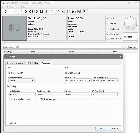Viewport: 140px width, 133px height.
Task: Click the counter-clockwise circular arrow icon
Action: tap(52, 11)
